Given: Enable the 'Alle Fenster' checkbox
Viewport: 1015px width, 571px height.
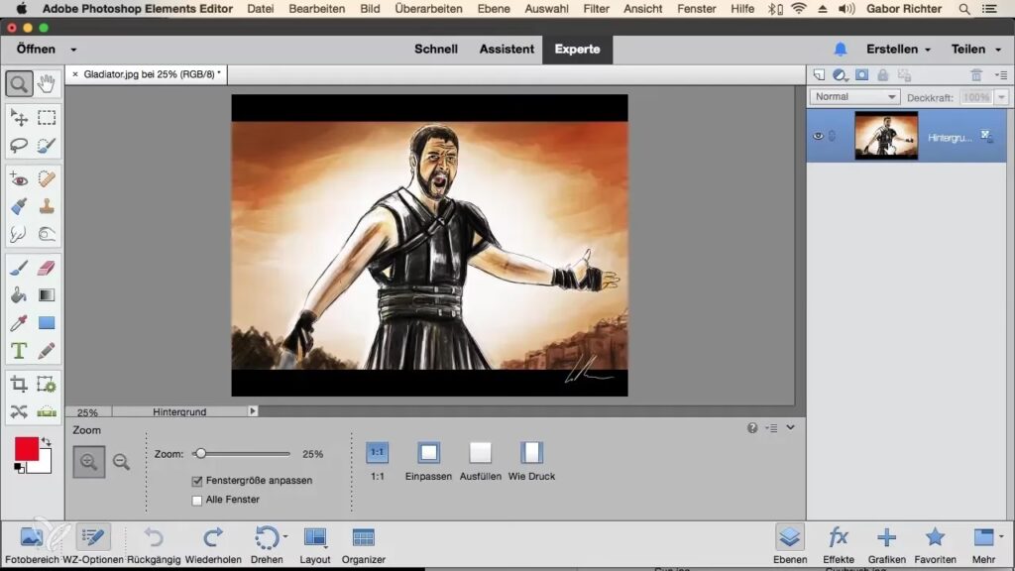Looking at the screenshot, I should click(197, 500).
